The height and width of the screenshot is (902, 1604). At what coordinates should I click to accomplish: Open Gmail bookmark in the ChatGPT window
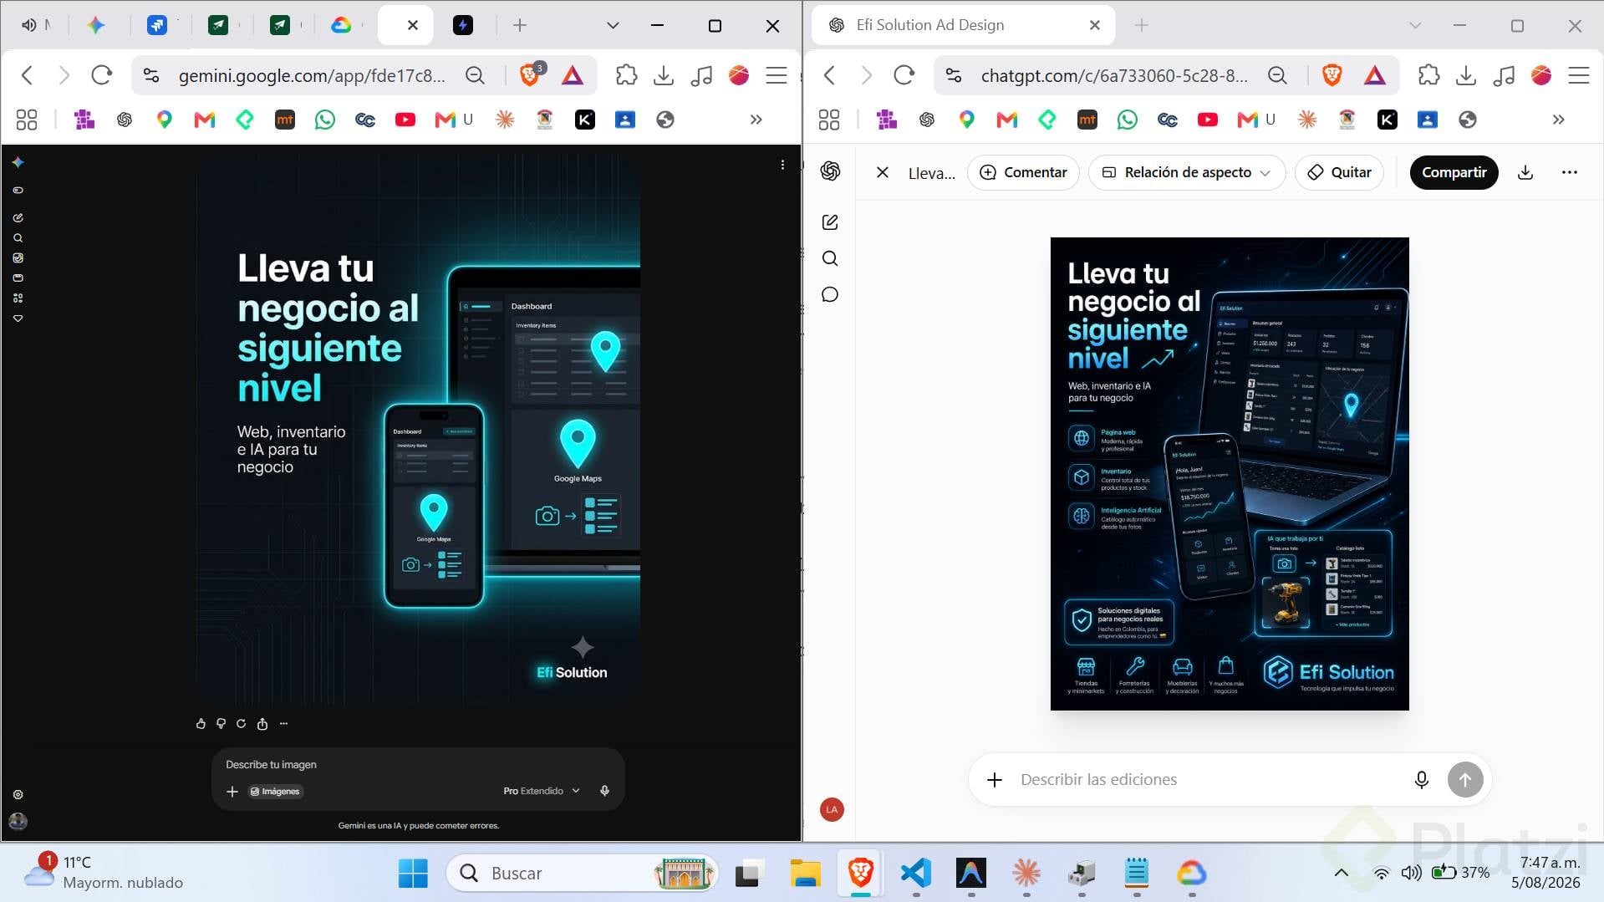pos(1007,120)
